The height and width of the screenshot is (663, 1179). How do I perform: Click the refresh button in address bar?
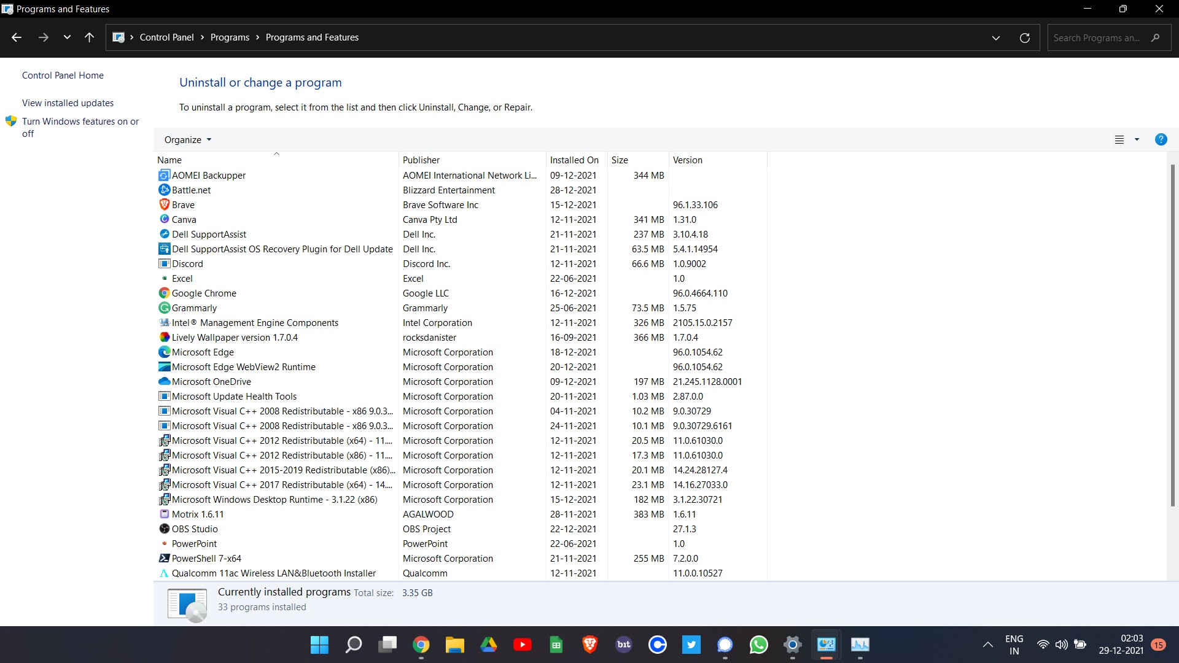pyautogui.click(x=1024, y=38)
